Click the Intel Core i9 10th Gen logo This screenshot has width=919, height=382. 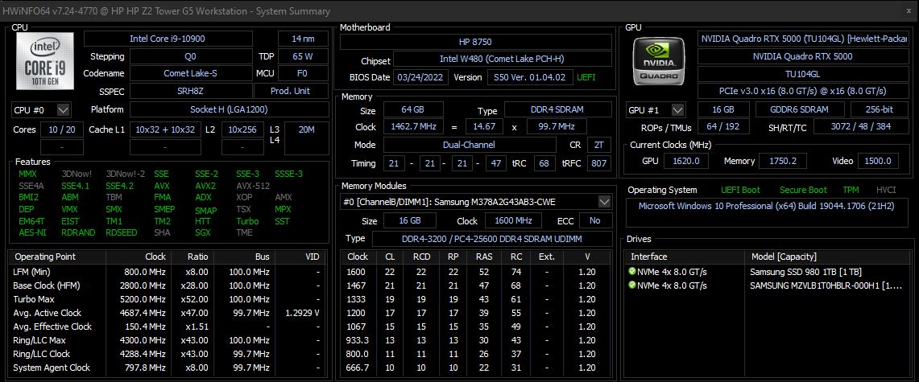pos(45,61)
